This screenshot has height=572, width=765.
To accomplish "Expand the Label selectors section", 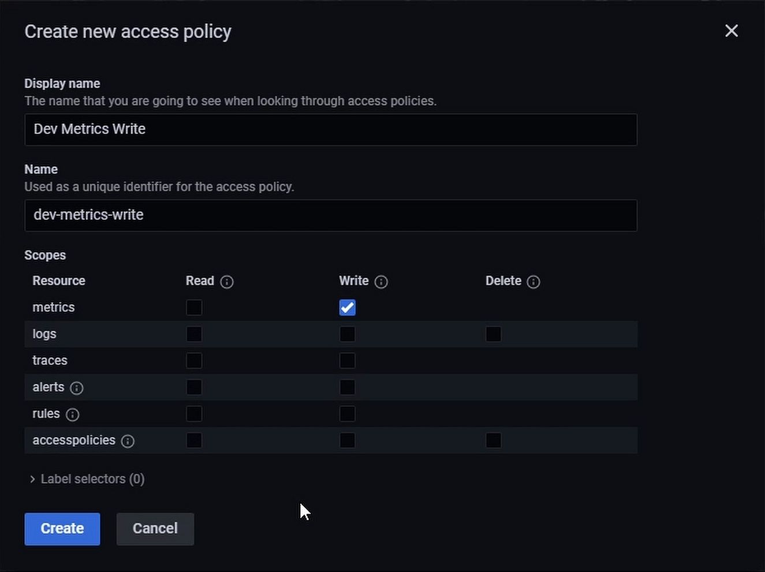I will pos(87,479).
